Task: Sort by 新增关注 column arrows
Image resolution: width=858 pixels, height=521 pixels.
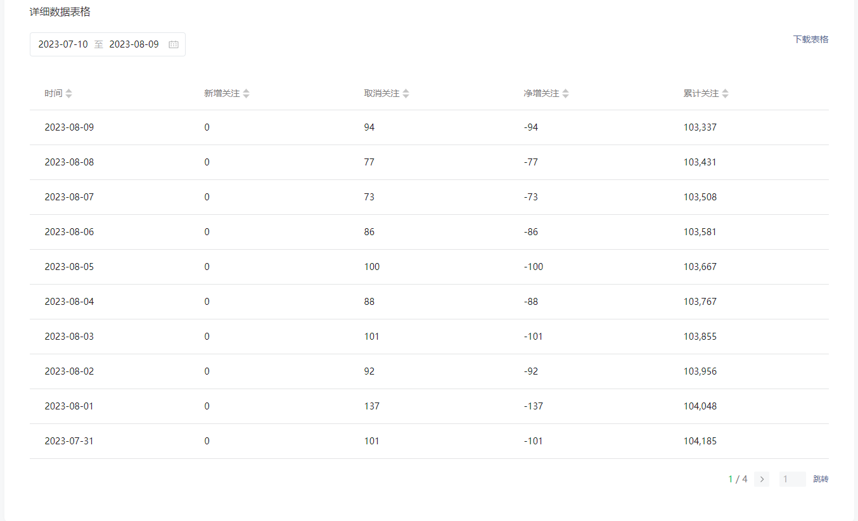Action: pyautogui.click(x=247, y=94)
